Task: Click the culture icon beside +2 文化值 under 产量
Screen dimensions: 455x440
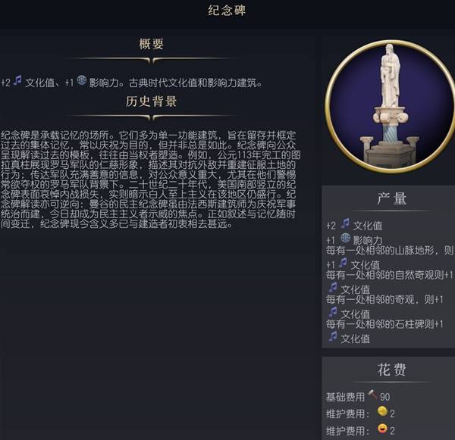Action: 345,223
